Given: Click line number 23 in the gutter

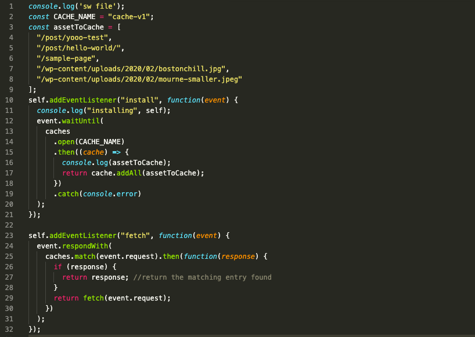Looking at the screenshot, I should pyautogui.click(x=10, y=235).
